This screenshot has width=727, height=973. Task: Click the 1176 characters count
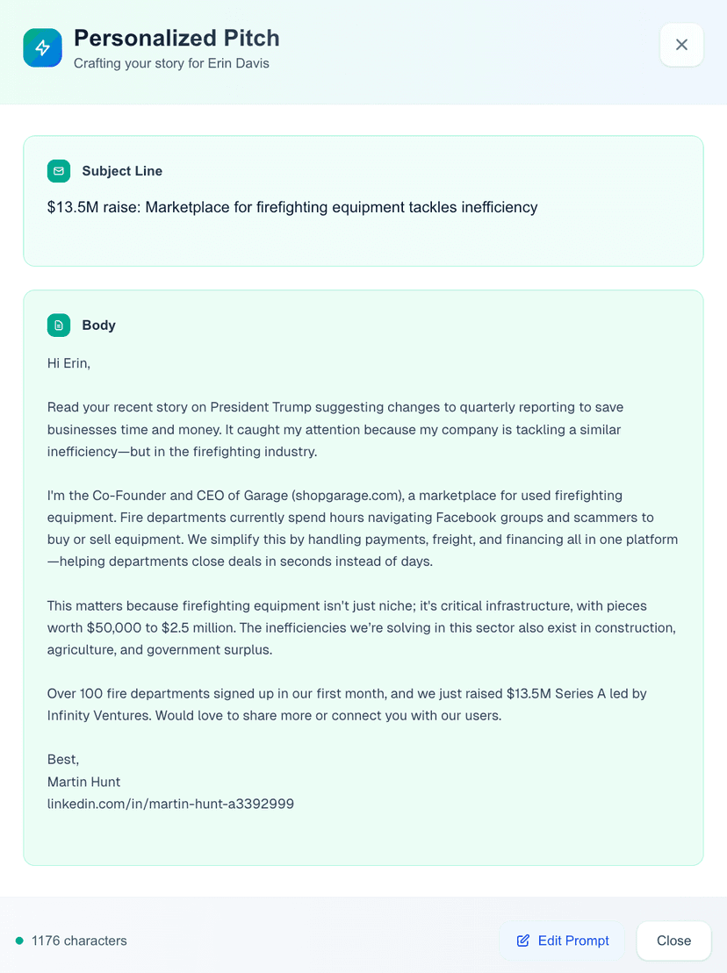tap(79, 941)
